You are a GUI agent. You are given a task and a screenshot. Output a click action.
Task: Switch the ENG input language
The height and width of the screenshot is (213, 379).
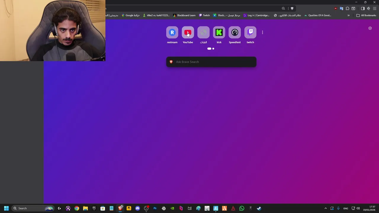click(x=346, y=208)
